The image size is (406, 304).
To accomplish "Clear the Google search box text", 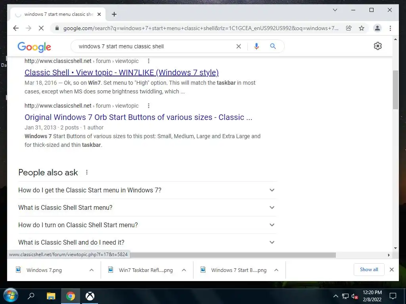I will [238, 46].
